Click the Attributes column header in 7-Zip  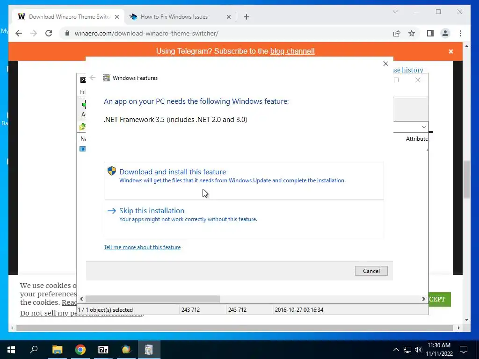(x=417, y=139)
